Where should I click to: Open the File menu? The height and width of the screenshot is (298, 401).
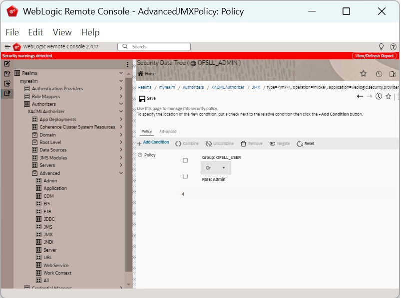point(12,32)
